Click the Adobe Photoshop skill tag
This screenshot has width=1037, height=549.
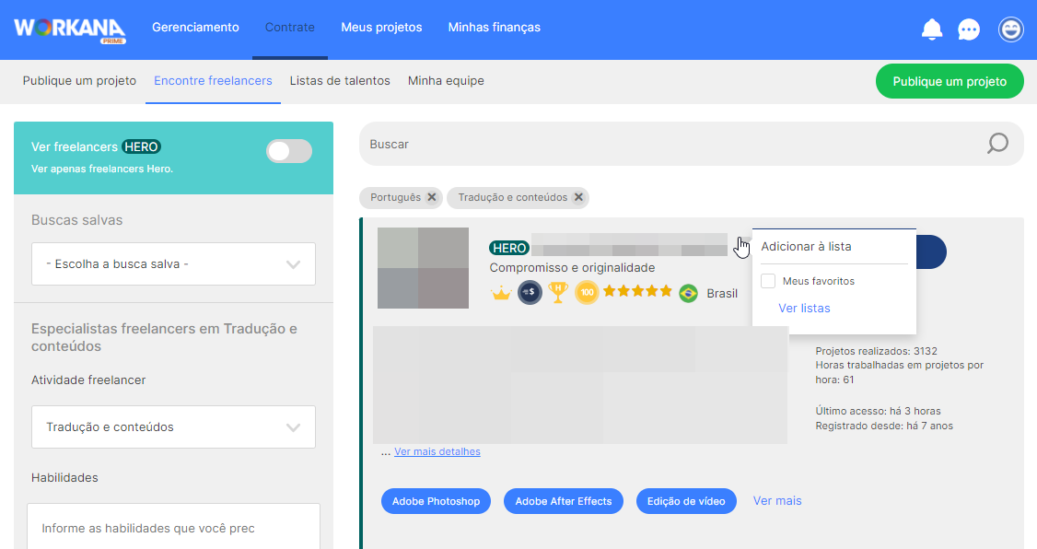coord(436,501)
